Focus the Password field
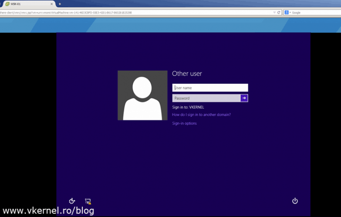This screenshot has width=341, height=217. (206, 98)
